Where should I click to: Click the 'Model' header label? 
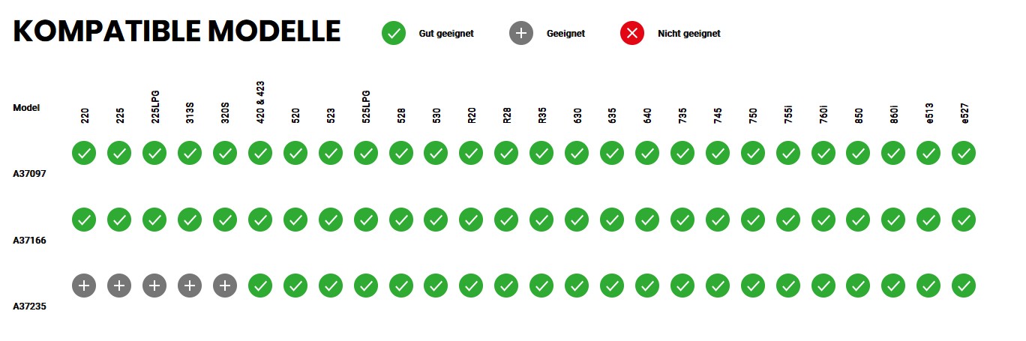(26, 107)
